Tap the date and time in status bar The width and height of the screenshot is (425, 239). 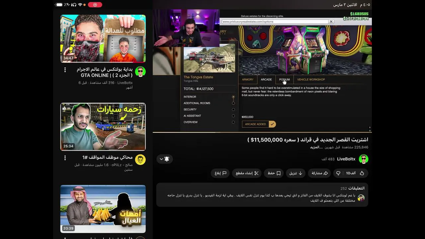(x=351, y=5)
